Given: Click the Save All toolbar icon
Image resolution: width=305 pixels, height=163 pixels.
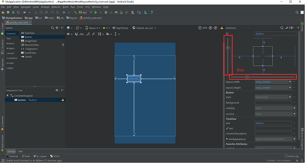Looking at the screenshot, I should click(x=8, y=12).
